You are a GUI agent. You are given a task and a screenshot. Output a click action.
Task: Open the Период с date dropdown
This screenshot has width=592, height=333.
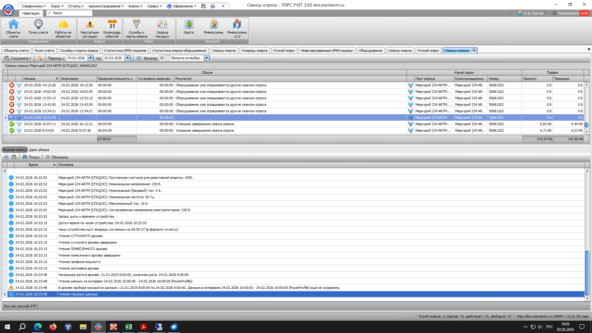tap(91, 58)
